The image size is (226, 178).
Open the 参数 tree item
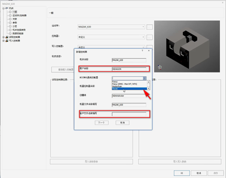pyautogui.click(x=15, y=23)
